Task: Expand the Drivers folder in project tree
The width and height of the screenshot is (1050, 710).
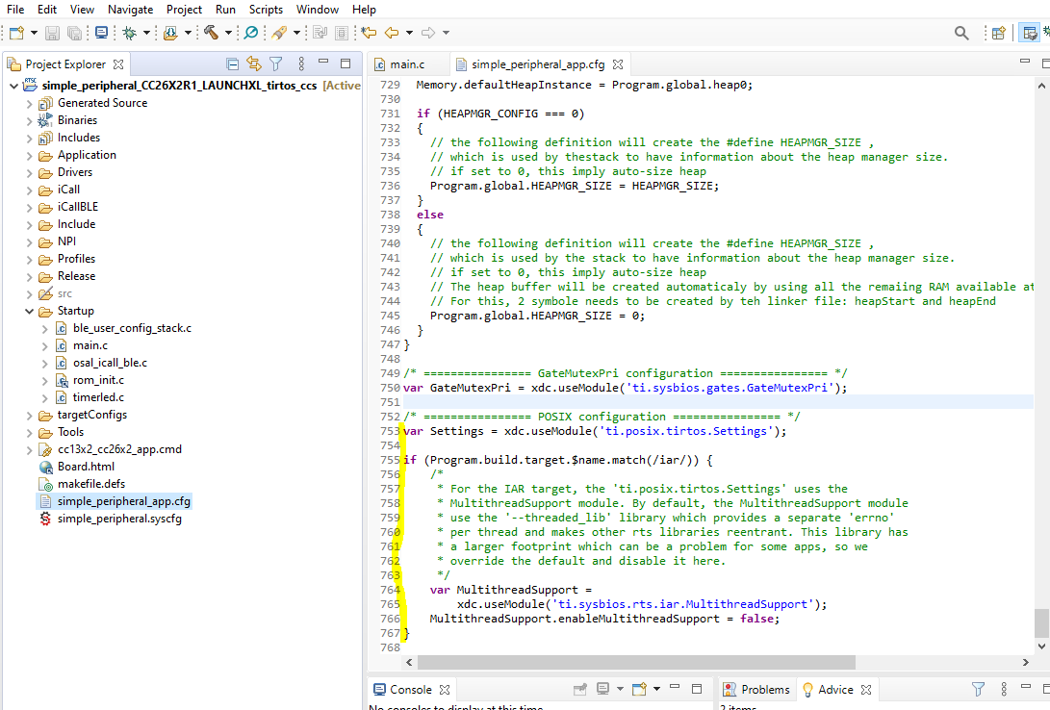Action: point(30,172)
